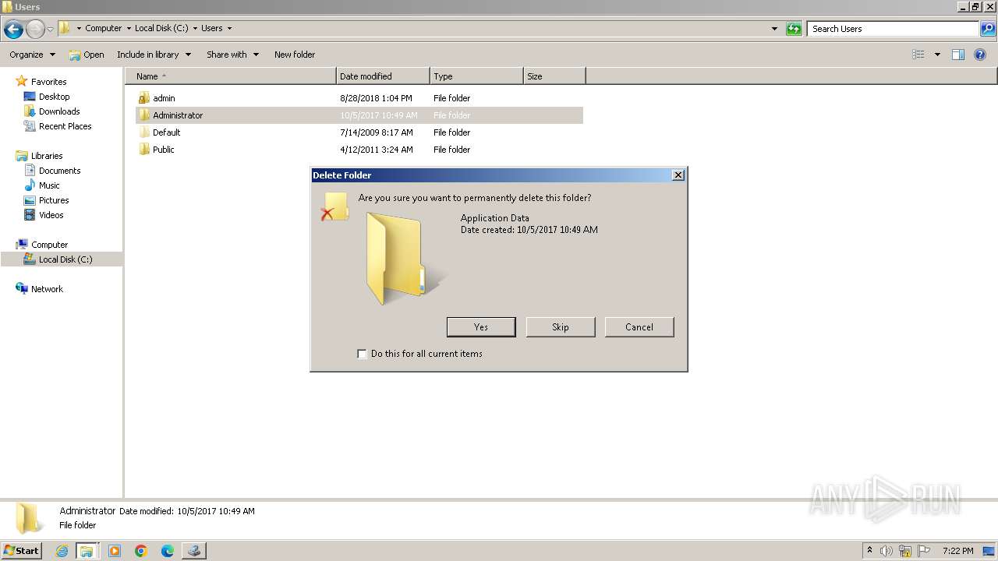Screen dimensions: 998x561
Task: Open recent pages dropdown beside Forward arrow
Action: (50, 30)
